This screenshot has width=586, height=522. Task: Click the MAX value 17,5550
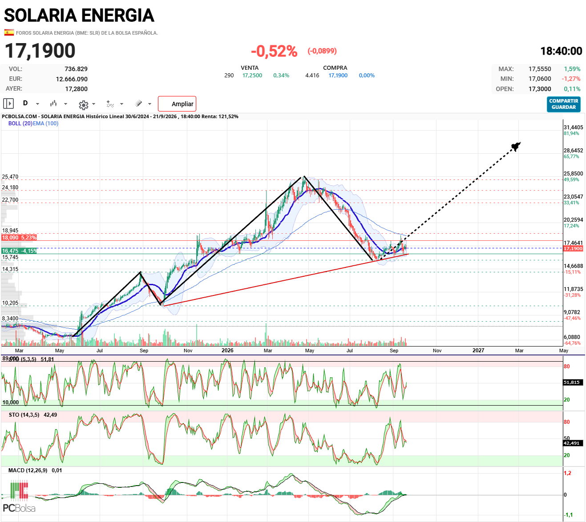540,69
